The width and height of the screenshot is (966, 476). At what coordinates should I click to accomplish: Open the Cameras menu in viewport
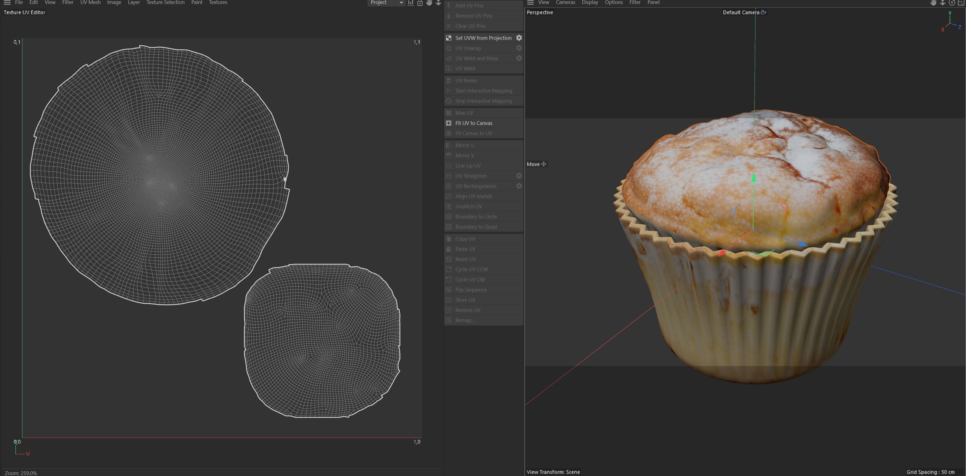coord(565,2)
